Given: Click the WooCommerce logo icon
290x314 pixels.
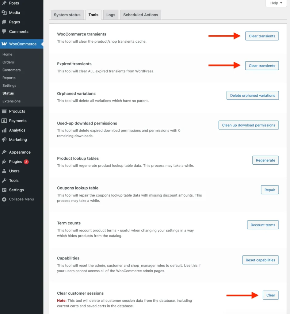Looking at the screenshot, I should point(5,44).
